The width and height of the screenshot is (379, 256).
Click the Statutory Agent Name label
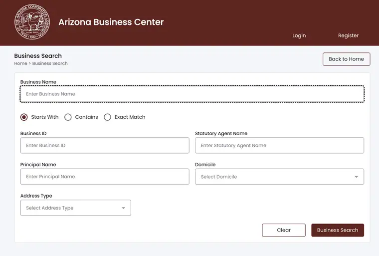point(221,134)
